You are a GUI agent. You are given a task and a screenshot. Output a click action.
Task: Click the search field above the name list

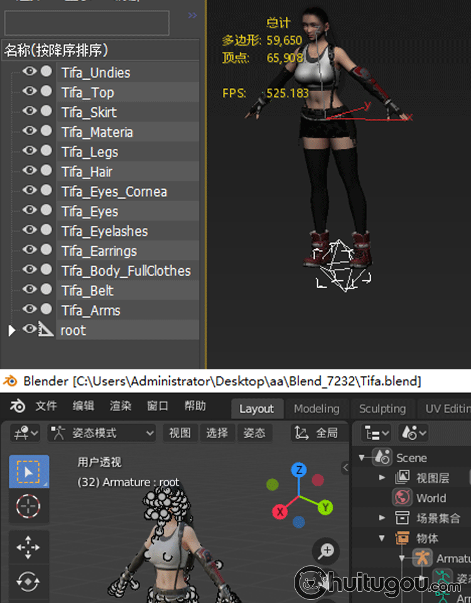pos(87,23)
